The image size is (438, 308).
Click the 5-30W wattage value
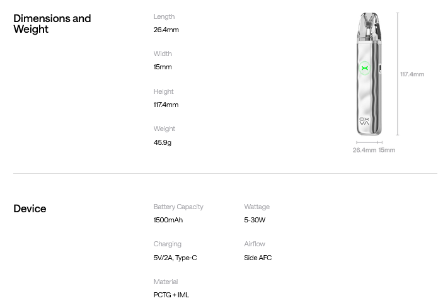[x=255, y=220]
